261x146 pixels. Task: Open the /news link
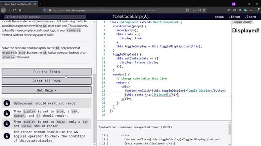pos(219,17)
